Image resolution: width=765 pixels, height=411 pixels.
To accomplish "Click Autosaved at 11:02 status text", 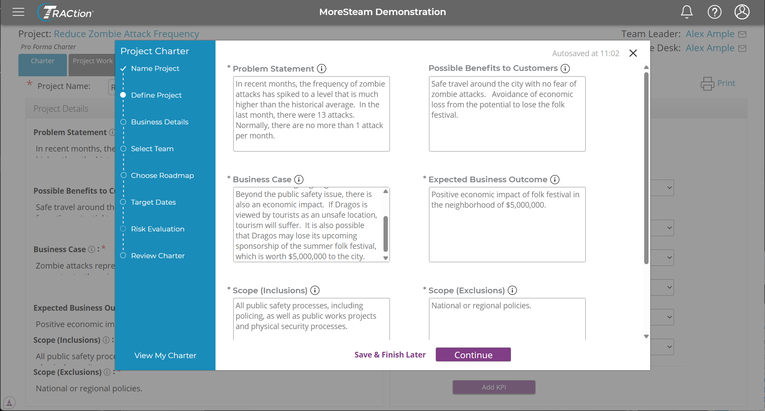I will [586, 54].
